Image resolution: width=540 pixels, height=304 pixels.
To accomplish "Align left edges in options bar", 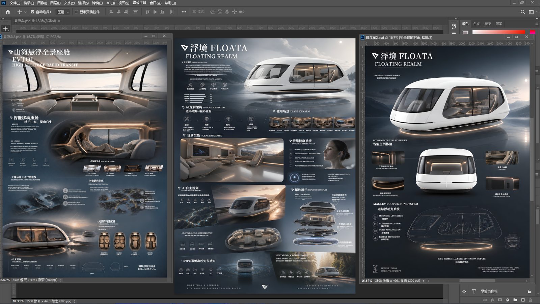I will pos(111,12).
